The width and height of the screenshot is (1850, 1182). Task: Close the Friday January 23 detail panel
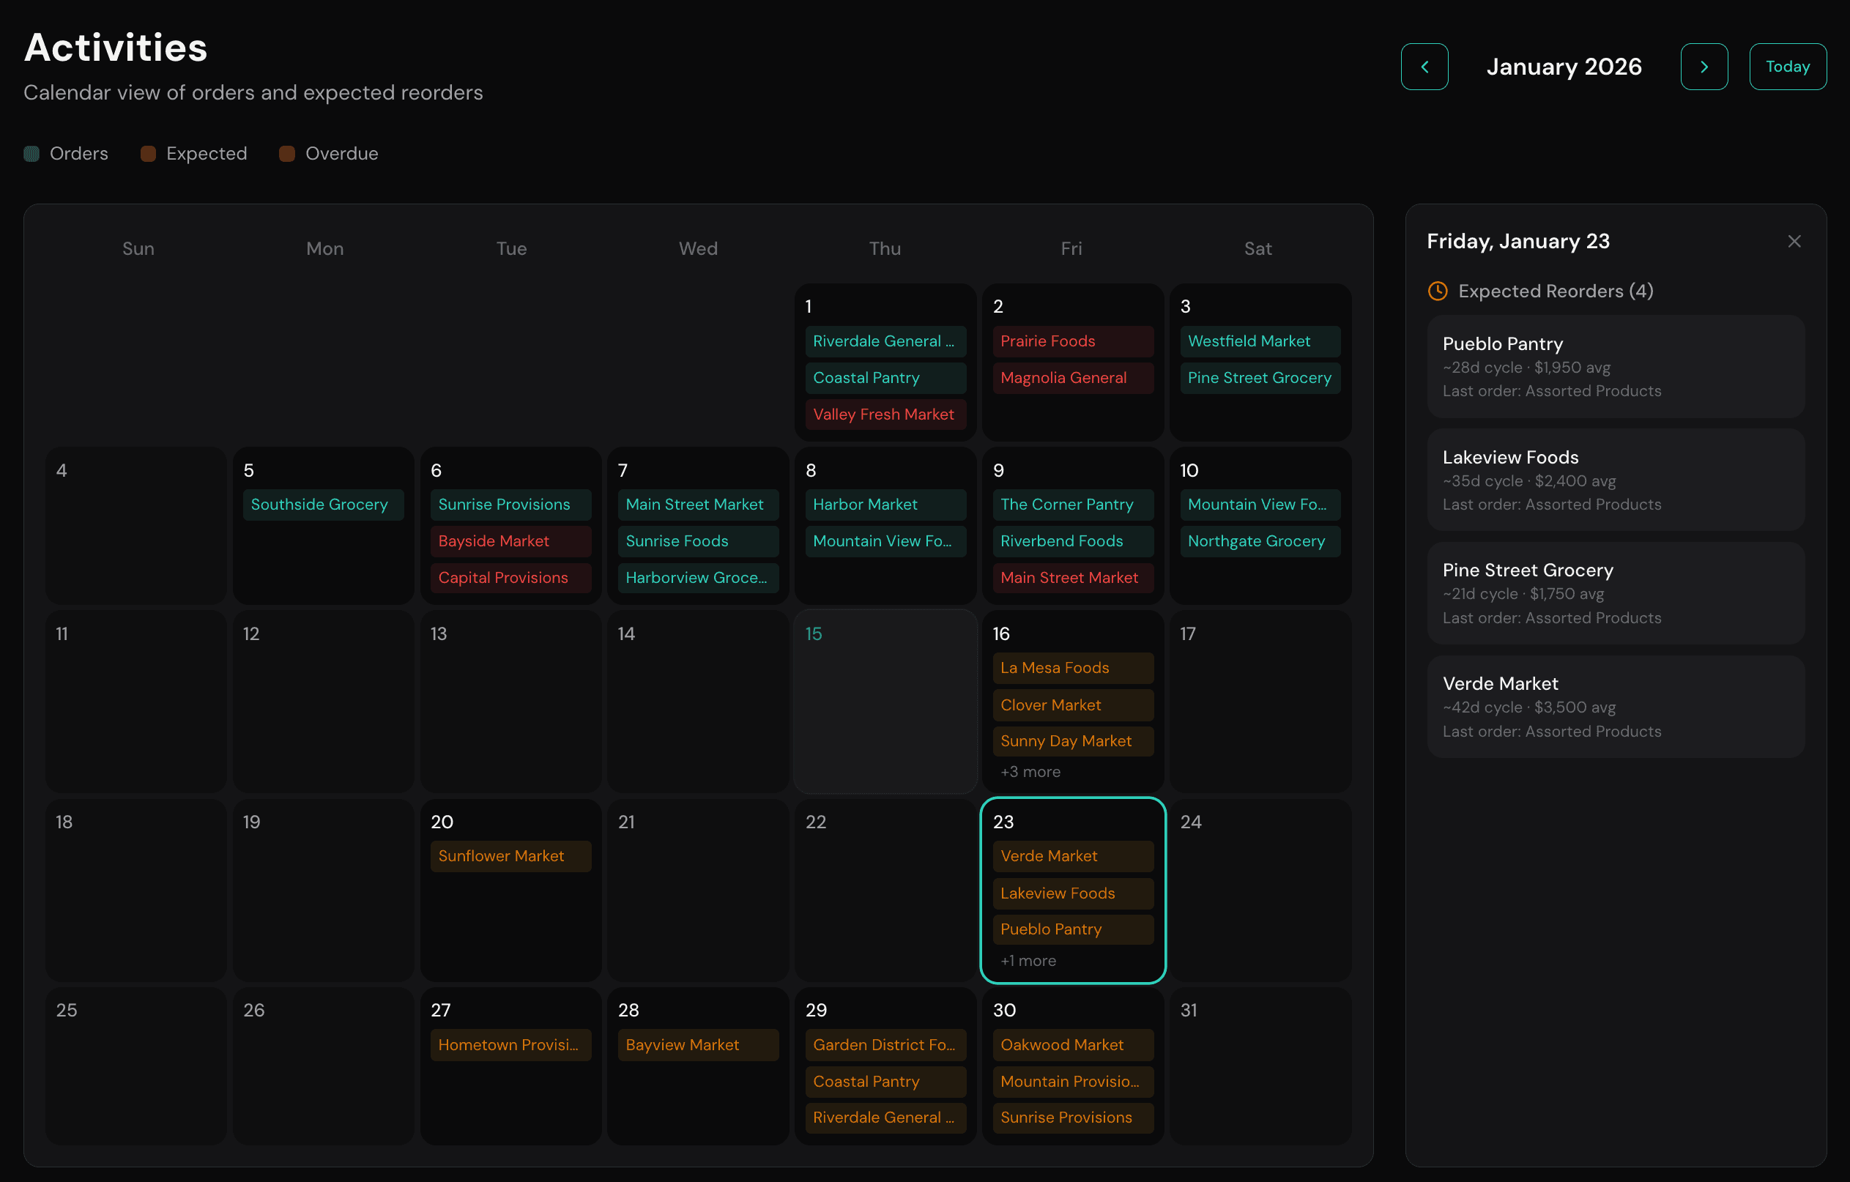pyautogui.click(x=1794, y=240)
